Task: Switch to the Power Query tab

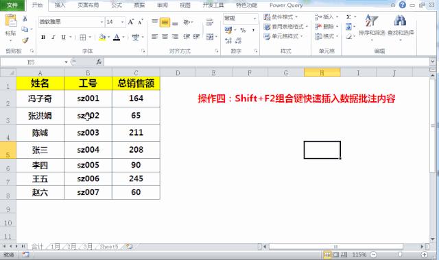Action: [x=286, y=5]
